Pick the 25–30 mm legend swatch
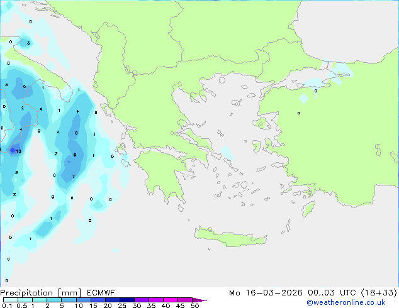The width and height of the screenshot is (399, 308). 127,300
